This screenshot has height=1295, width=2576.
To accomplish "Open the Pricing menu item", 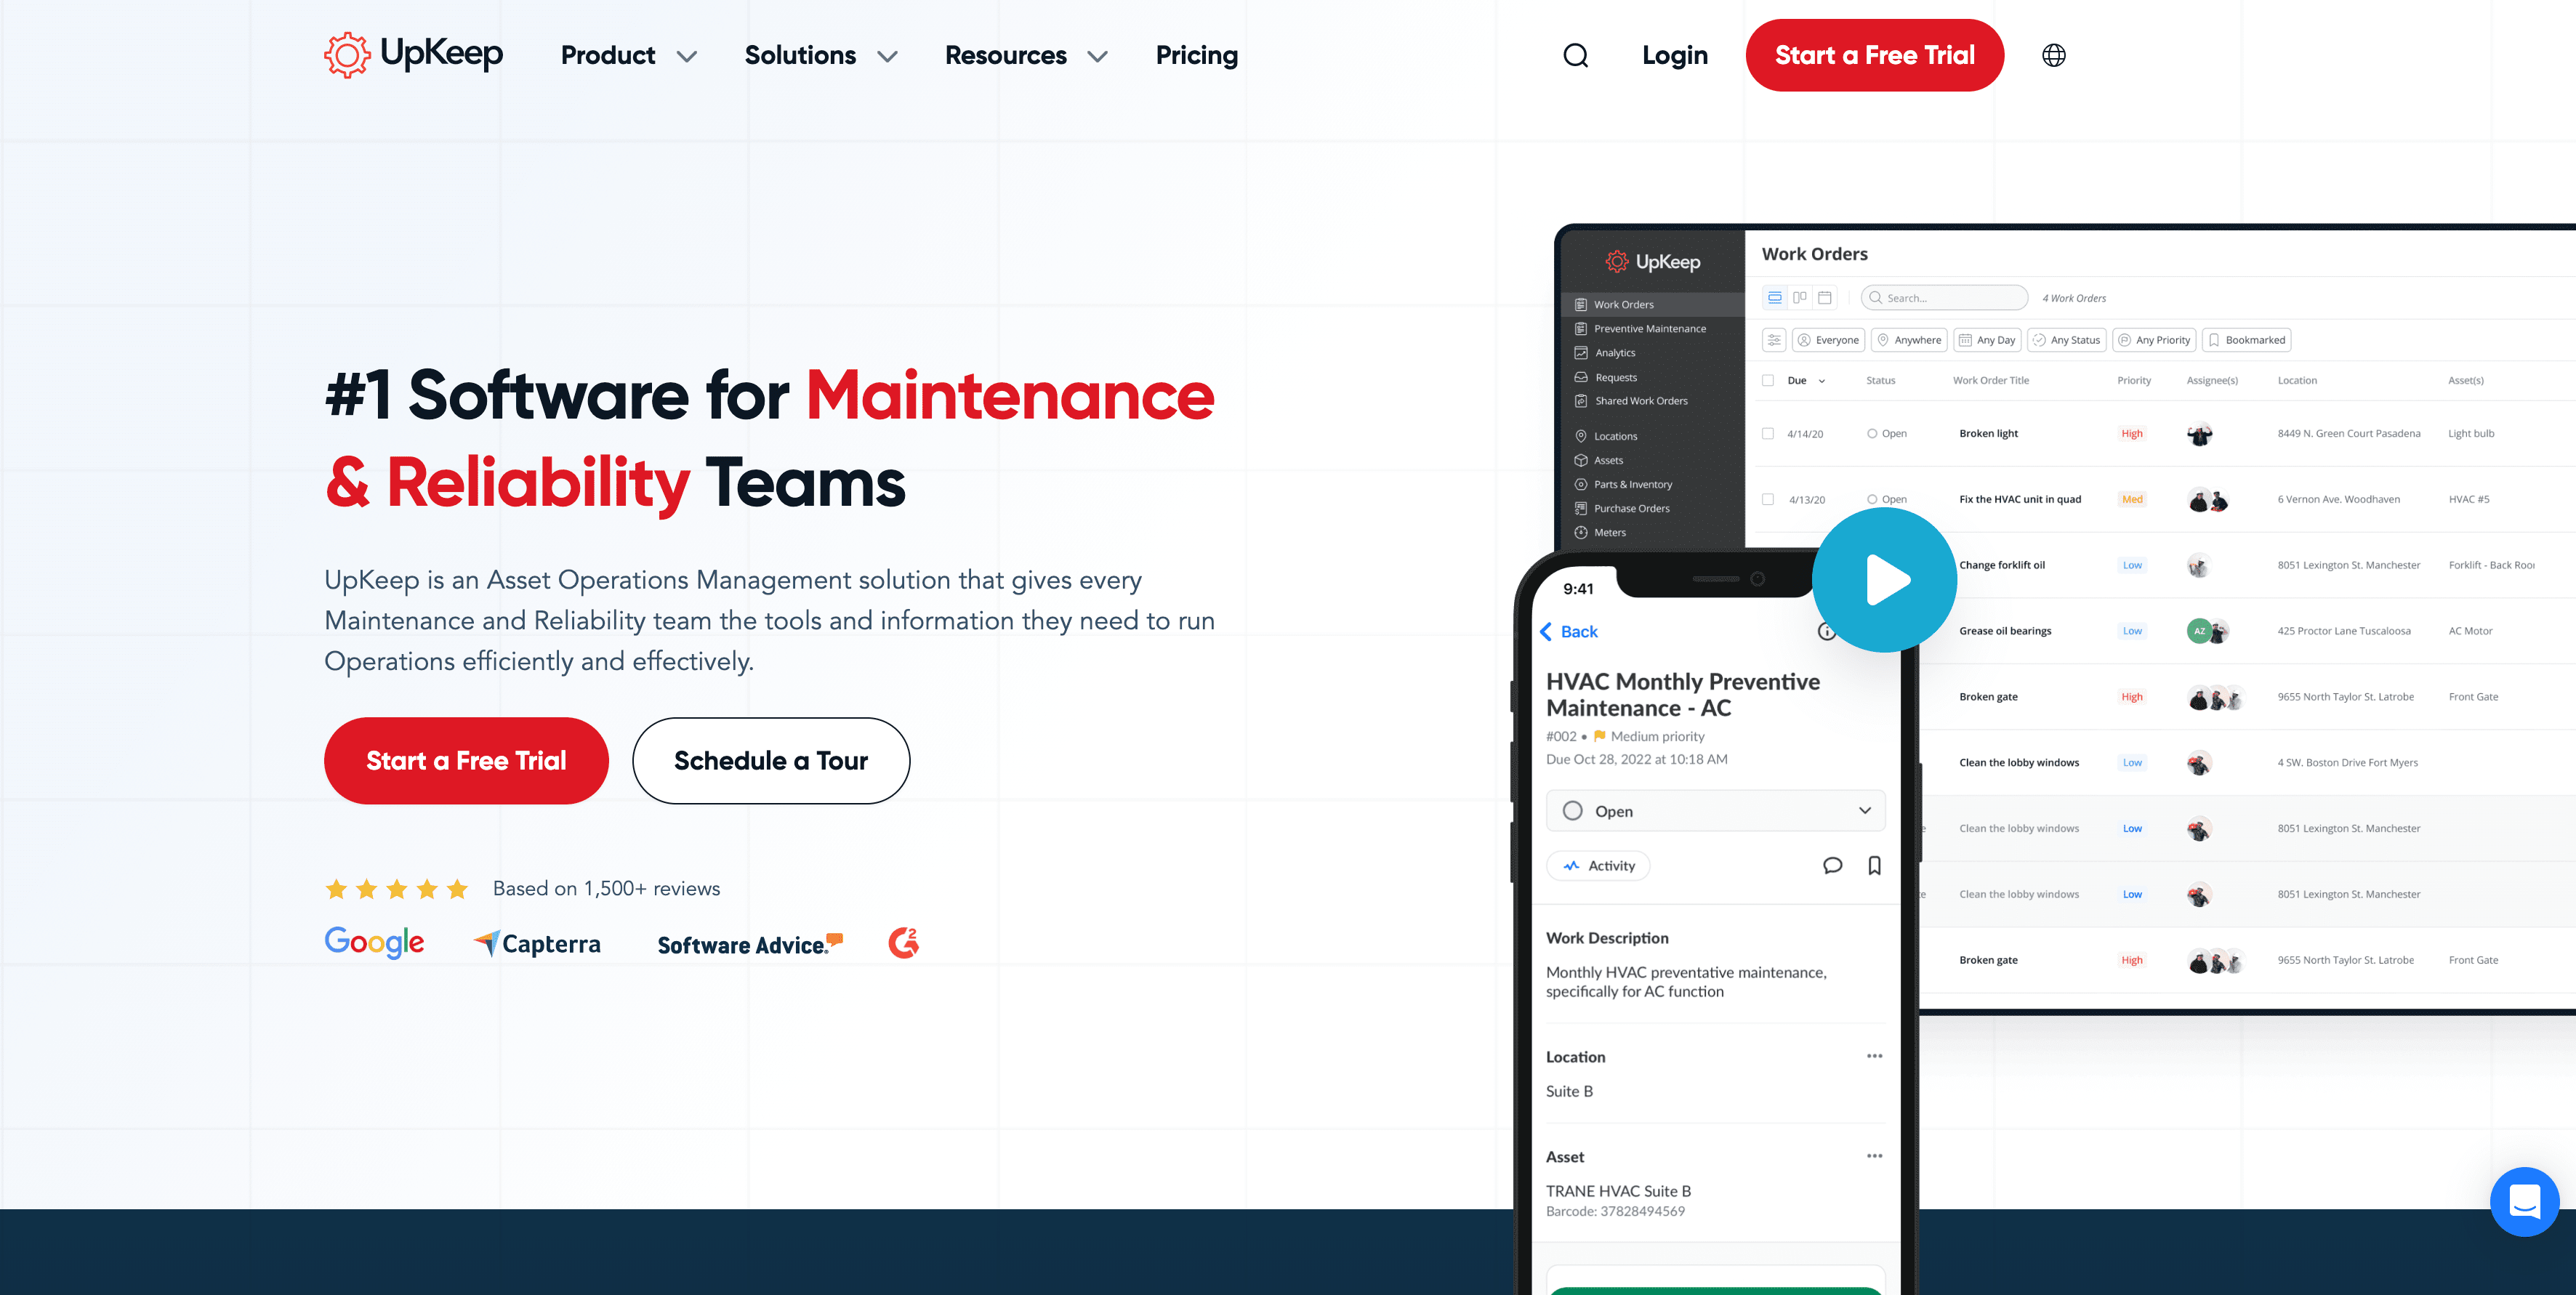I will click(x=1196, y=55).
